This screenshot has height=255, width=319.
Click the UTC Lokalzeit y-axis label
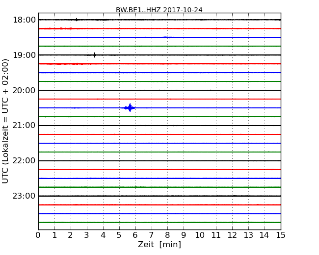tap(5, 121)
